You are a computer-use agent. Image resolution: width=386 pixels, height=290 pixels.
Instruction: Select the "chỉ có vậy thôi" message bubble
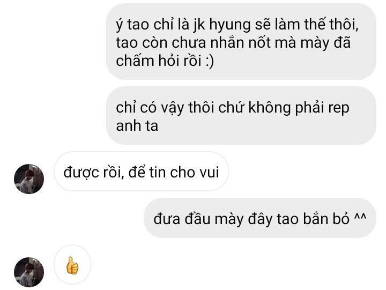pos(241,115)
